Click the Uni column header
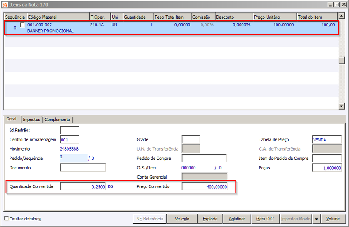 click(117, 17)
